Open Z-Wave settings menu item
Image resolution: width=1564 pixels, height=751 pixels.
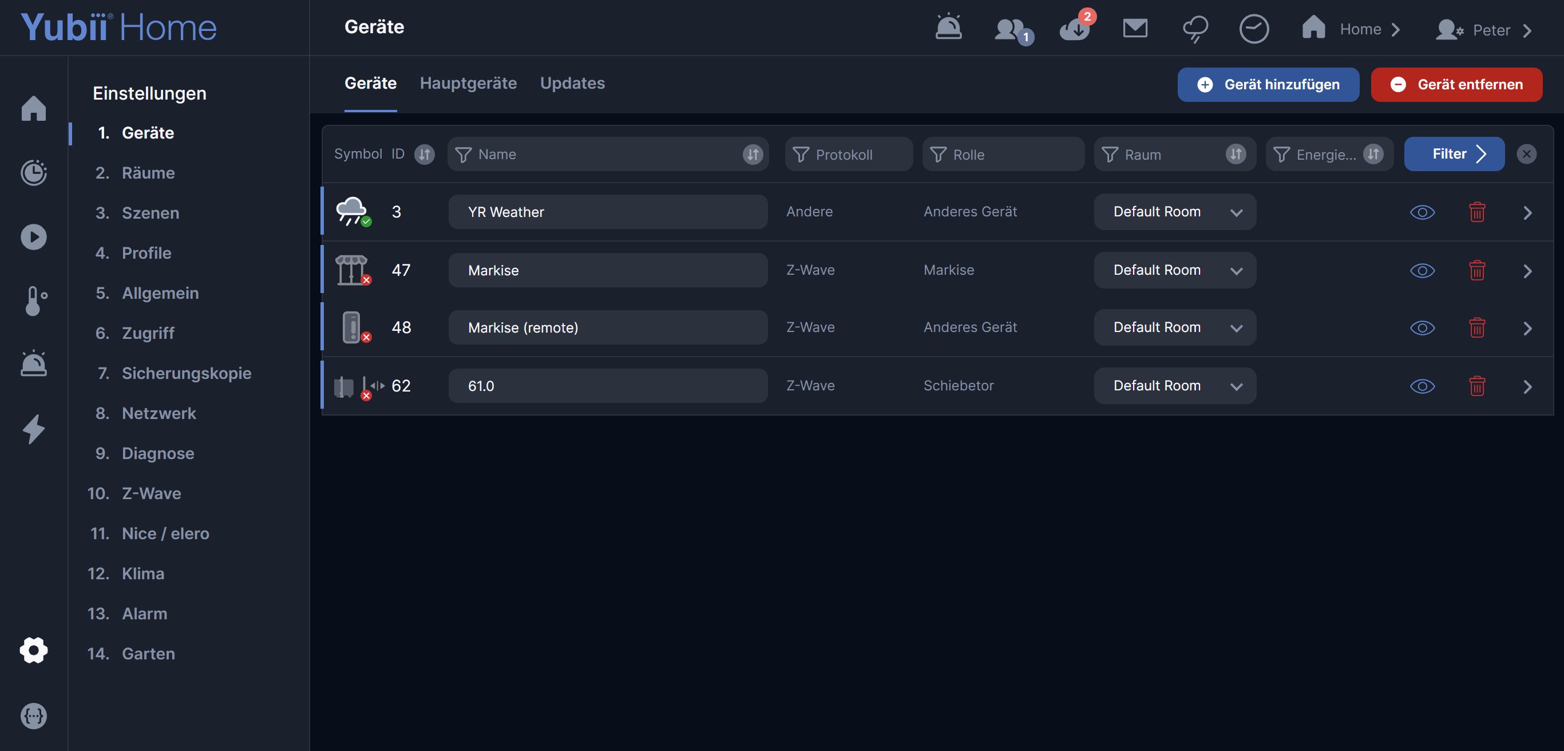click(151, 493)
